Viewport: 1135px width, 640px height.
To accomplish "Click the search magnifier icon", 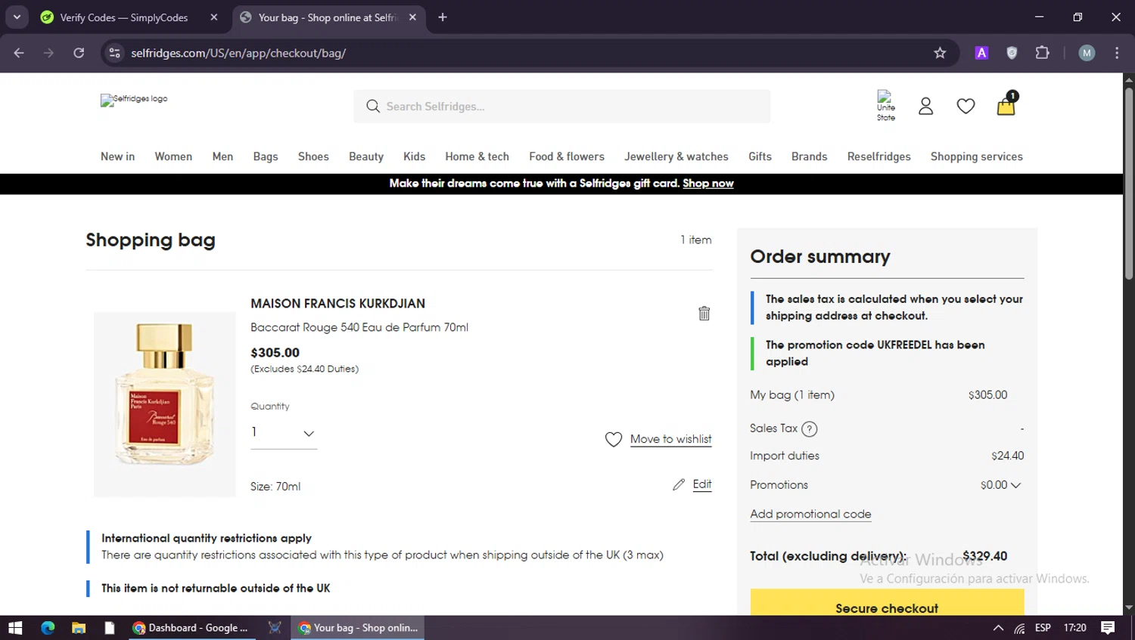I will [372, 107].
